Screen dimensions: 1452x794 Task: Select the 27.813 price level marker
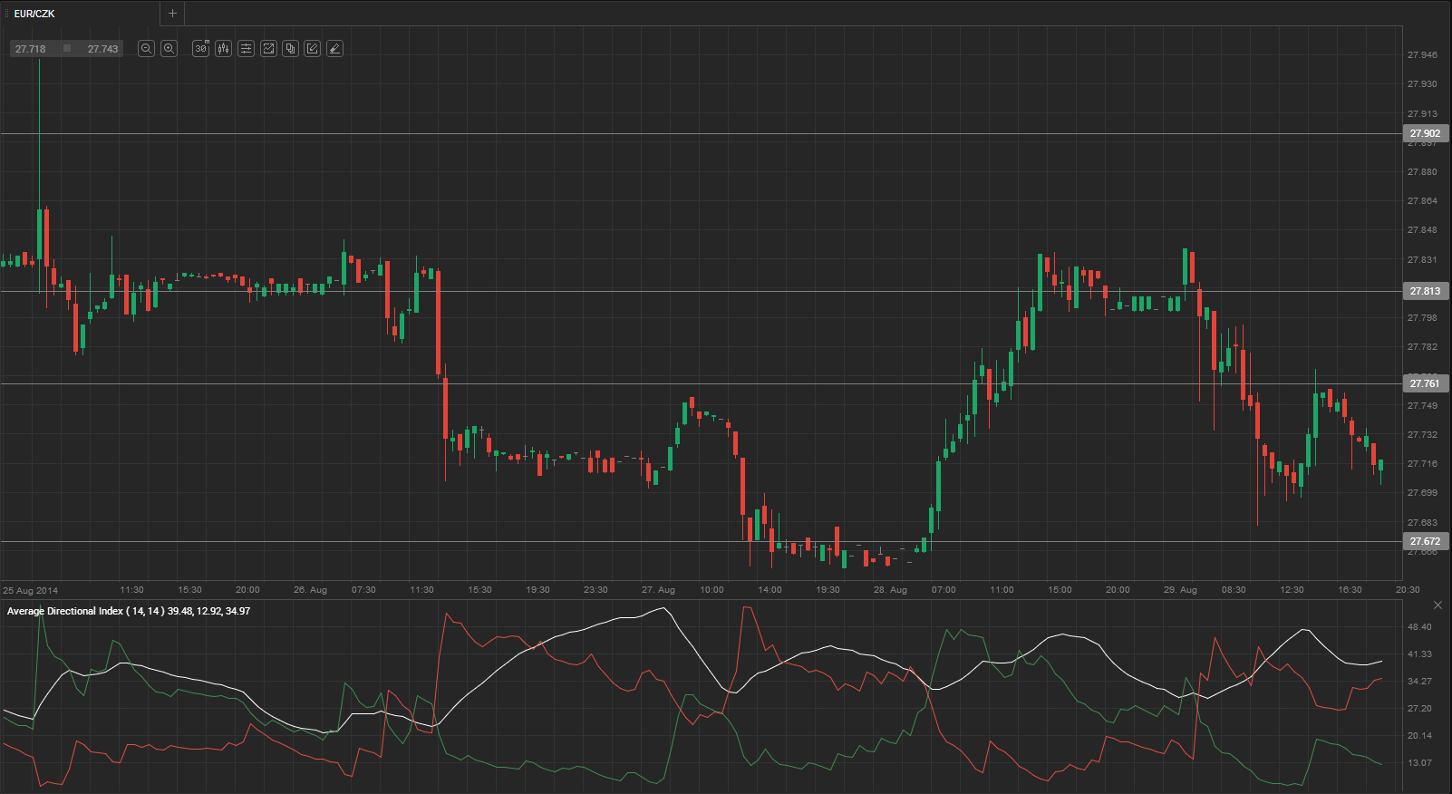click(x=1425, y=291)
